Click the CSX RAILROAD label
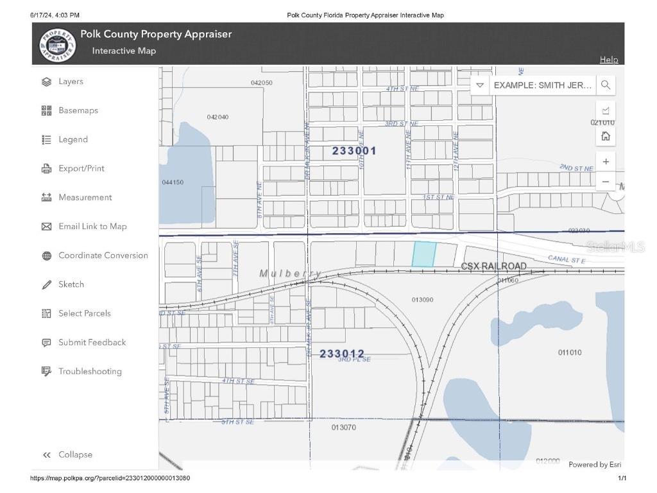657x493 pixels. click(493, 266)
